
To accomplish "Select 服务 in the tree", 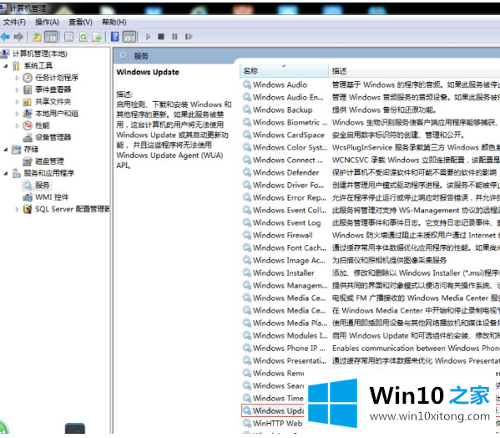I will pyautogui.click(x=42, y=186).
